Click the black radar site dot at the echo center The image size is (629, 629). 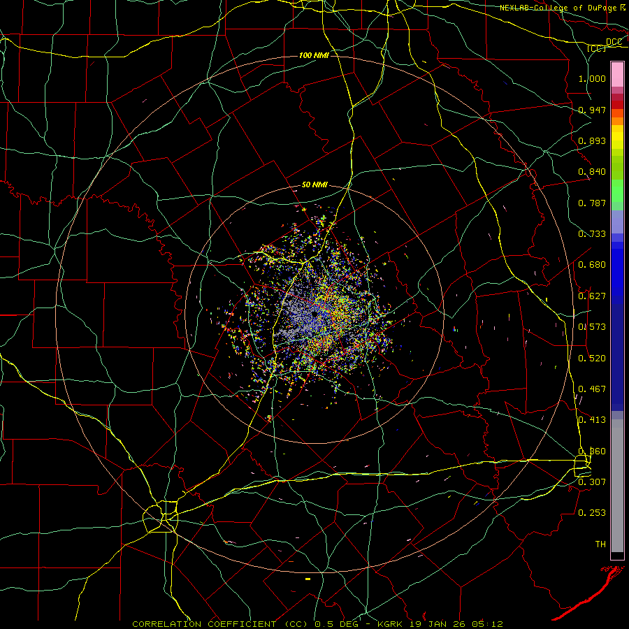(x=315, y=314)
